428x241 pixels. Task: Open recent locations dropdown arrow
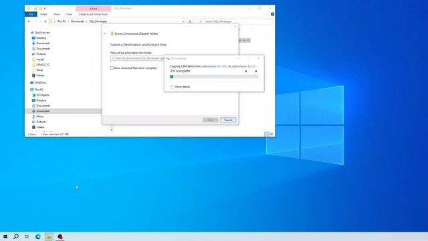tap(41, 21)
